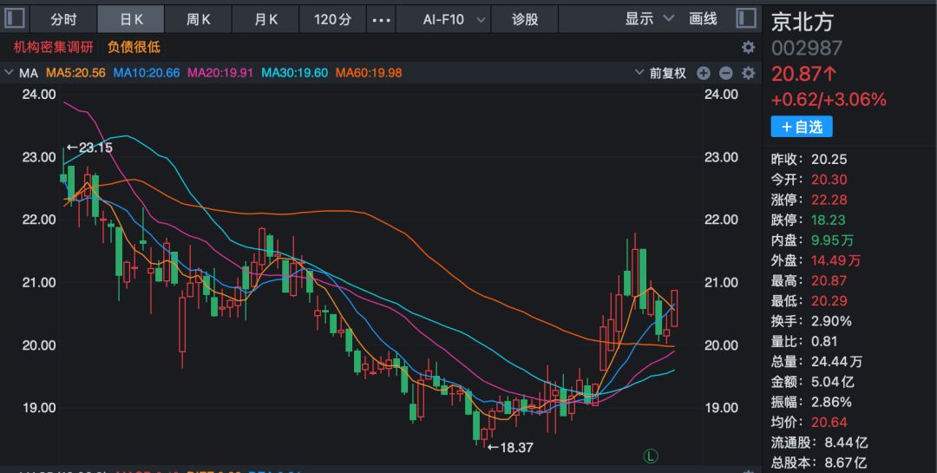Switch to 月K monthly chart tab
Viewport: 937px width, 473px height.
(266, 19)
